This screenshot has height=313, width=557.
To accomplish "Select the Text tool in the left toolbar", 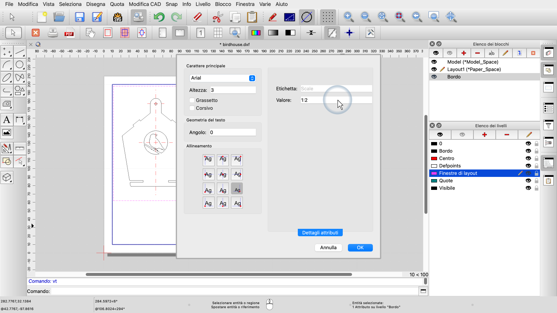I will coord(7,120).
